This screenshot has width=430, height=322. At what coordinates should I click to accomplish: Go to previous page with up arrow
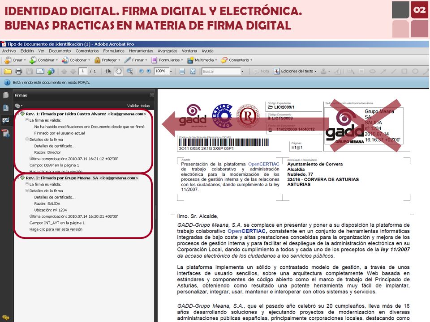(64, 72)
